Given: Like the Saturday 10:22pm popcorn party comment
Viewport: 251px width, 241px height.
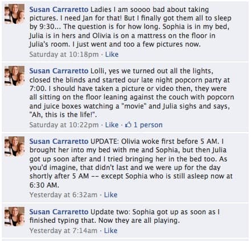Looking at the screenshot, I should [x=112, y=125].
